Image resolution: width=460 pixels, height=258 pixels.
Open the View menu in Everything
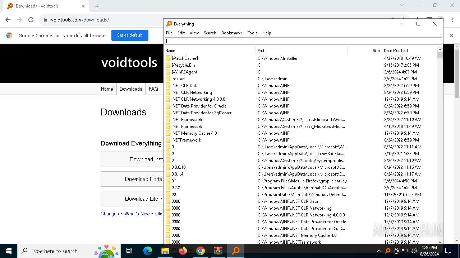point(194,33)
